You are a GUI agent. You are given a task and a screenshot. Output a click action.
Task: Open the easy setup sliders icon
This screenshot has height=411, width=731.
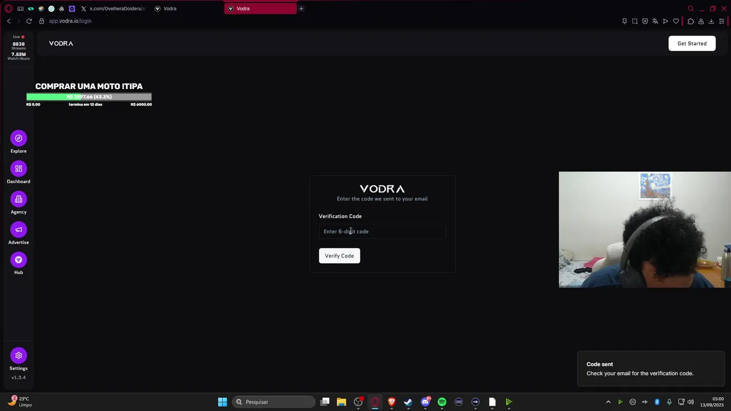click(721, 21)
